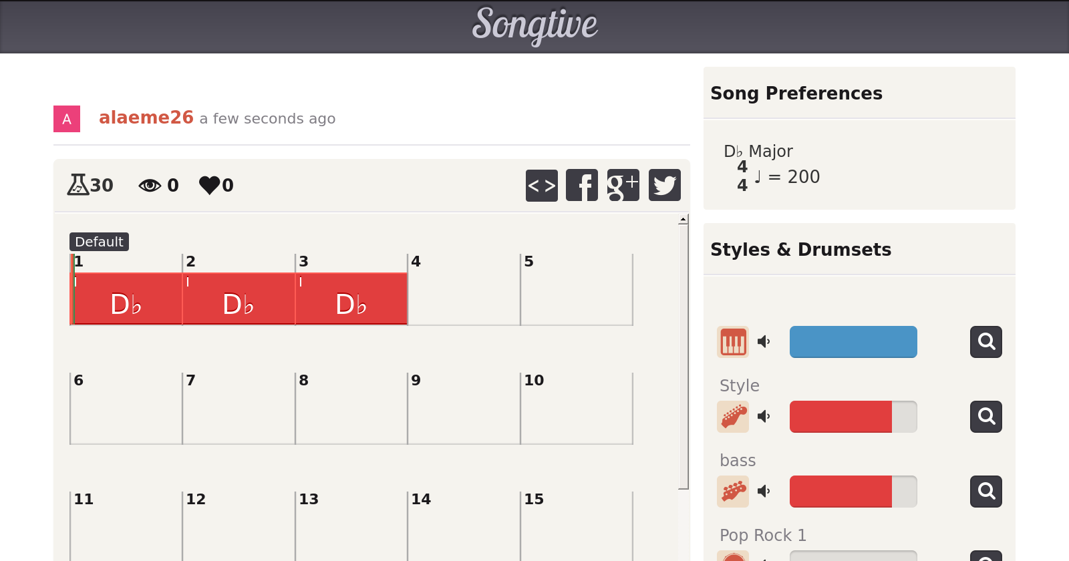Mute the bass track speaker
This screenshot has height=561, width=1069.
(x=764, y=417)
